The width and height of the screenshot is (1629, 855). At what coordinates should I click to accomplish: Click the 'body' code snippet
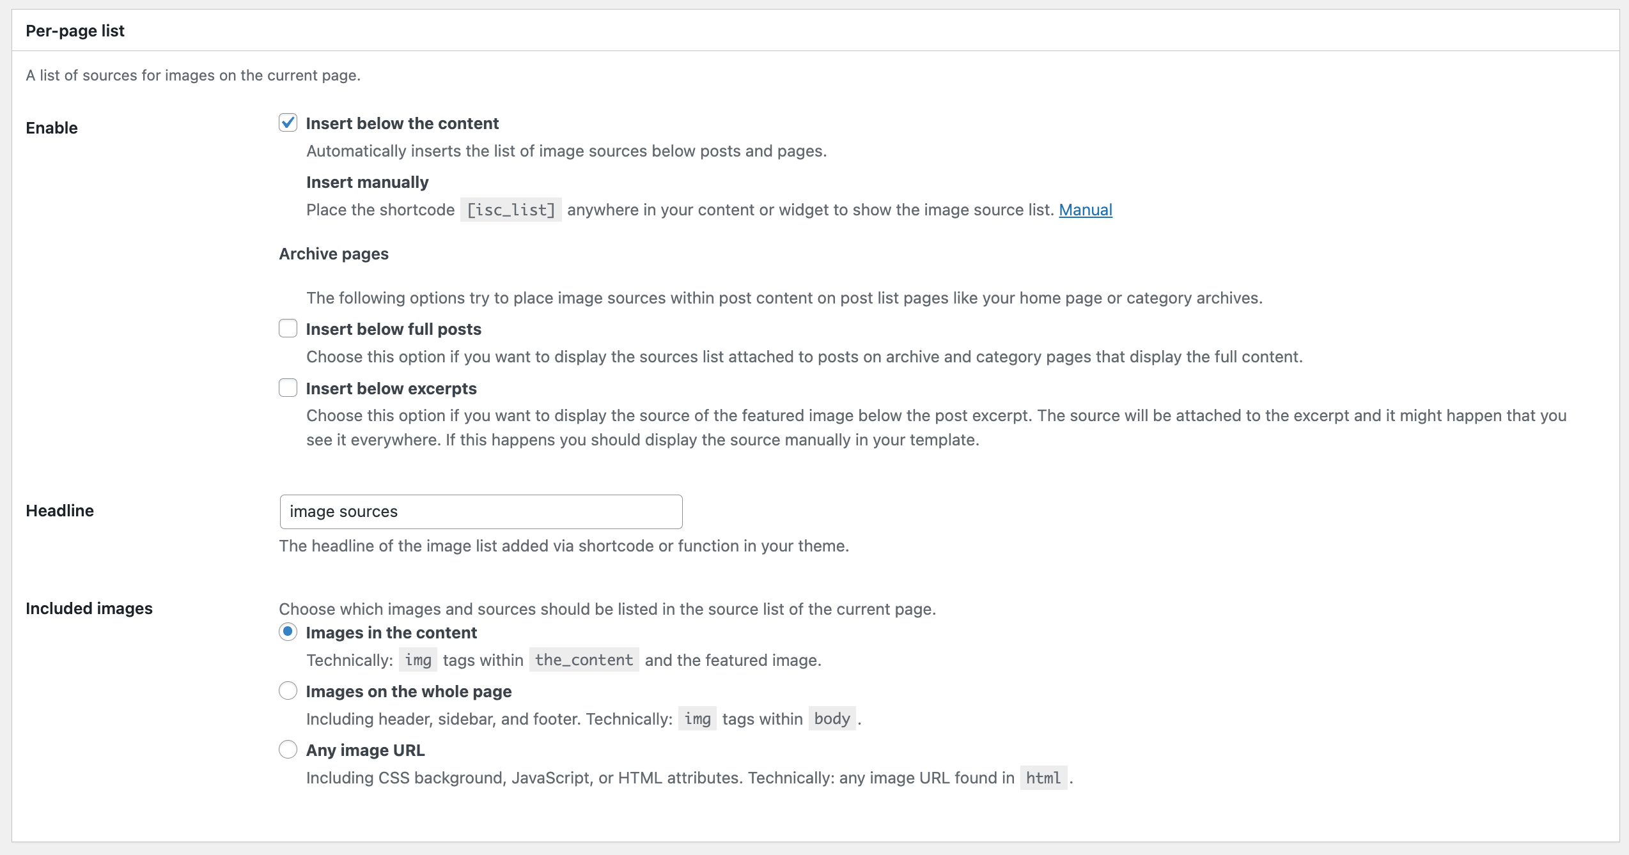pos(832,719)
